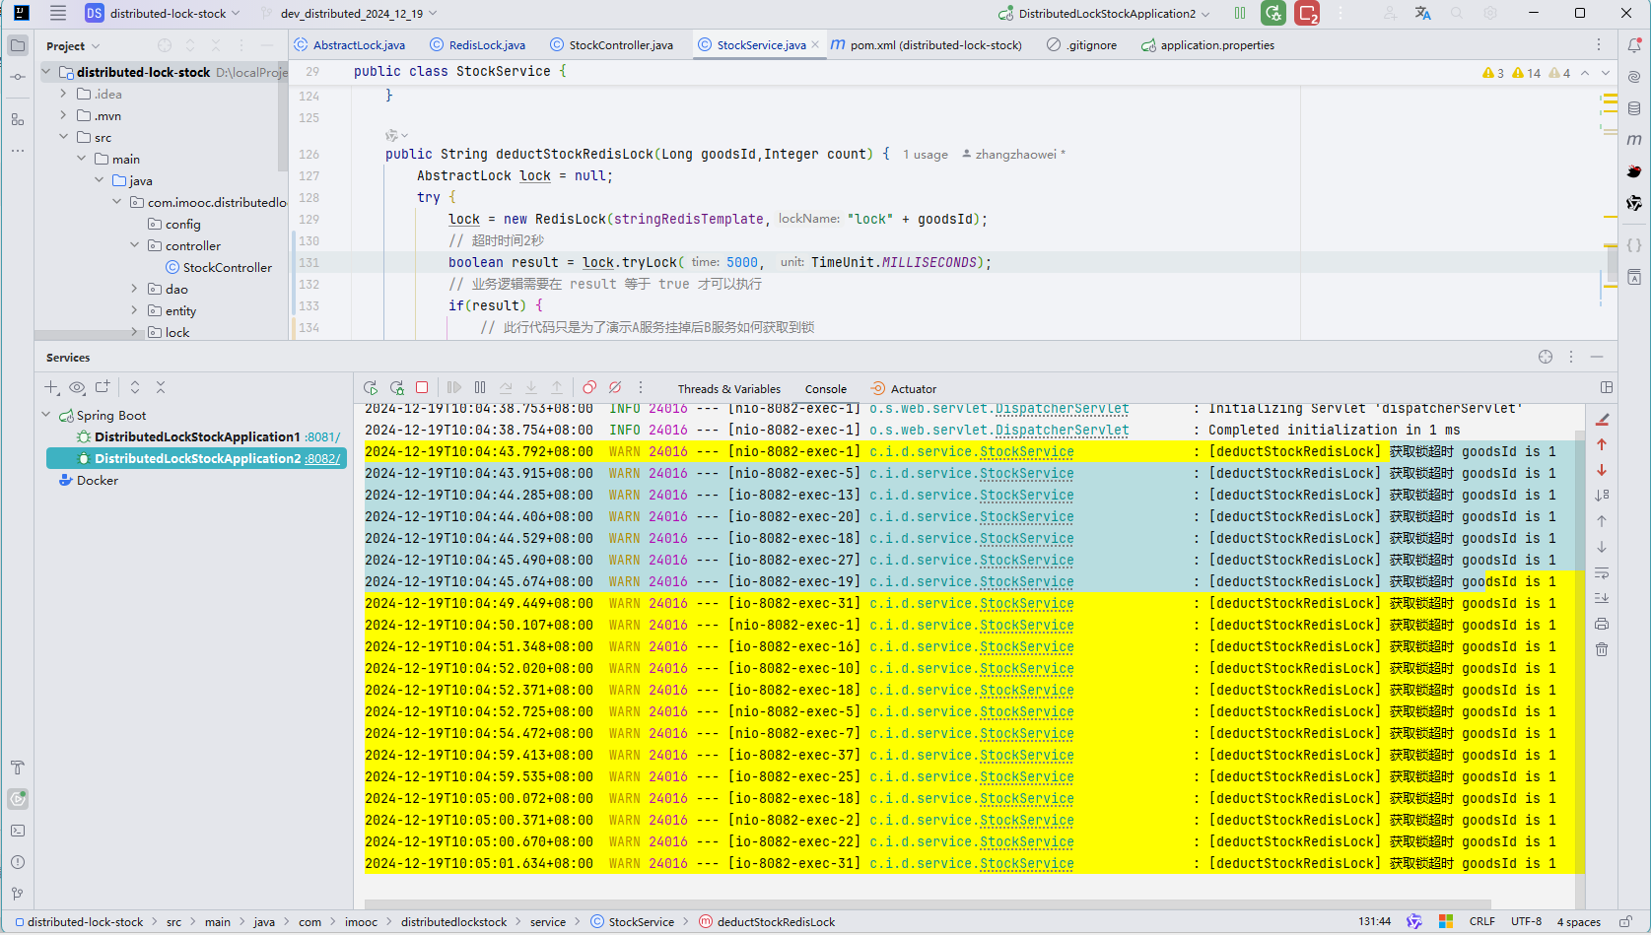Open Notifications bell panel

tap(1633, 45)
